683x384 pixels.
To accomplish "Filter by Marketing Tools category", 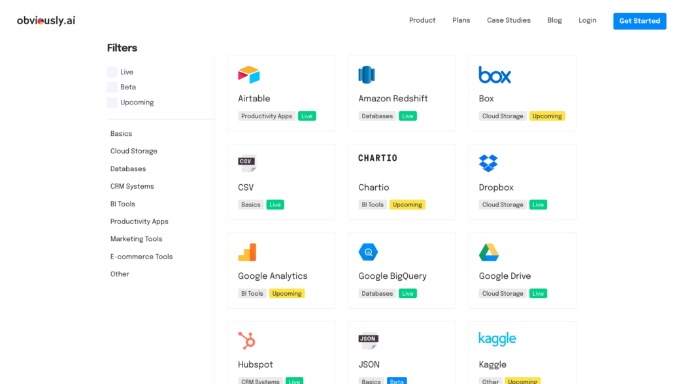I will click(x=137, y=239).
